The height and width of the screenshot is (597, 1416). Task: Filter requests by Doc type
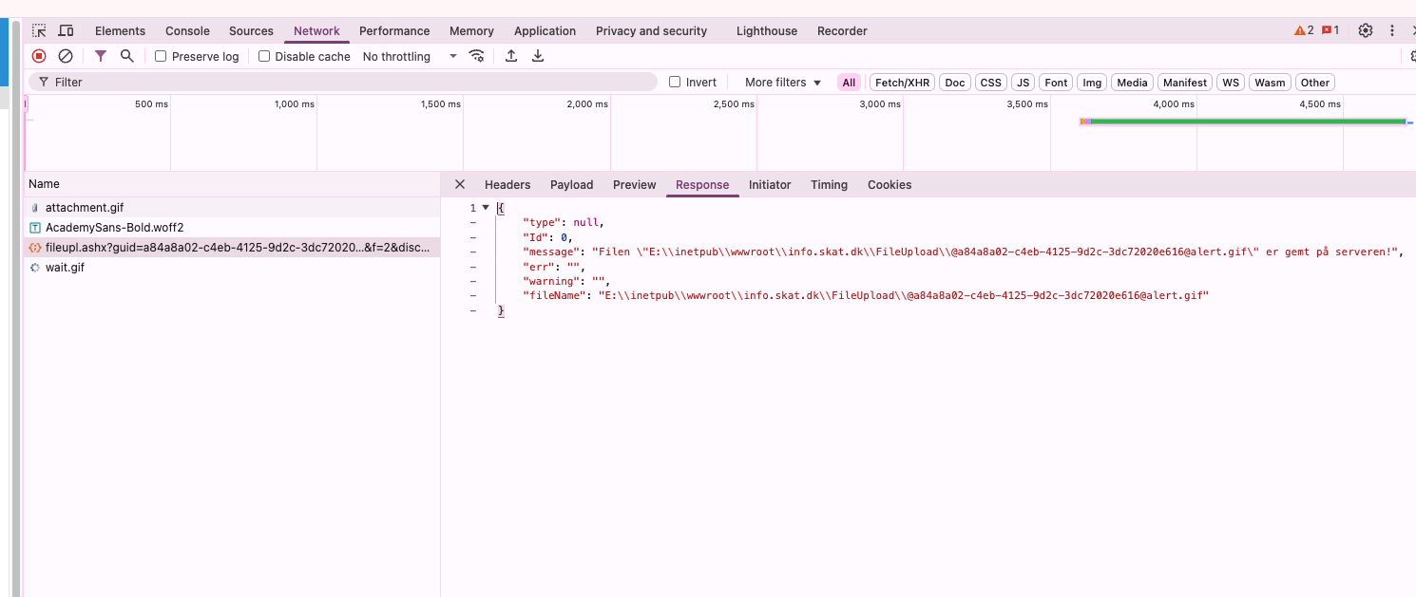[x=955, y=83]
